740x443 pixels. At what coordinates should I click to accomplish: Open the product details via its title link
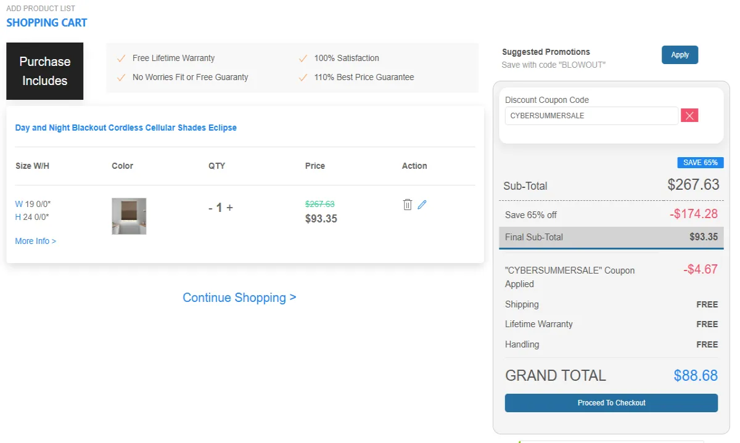(x=126, y=128)
